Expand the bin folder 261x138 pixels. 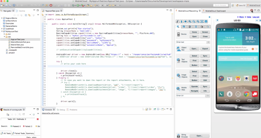[x=5, y=34]
